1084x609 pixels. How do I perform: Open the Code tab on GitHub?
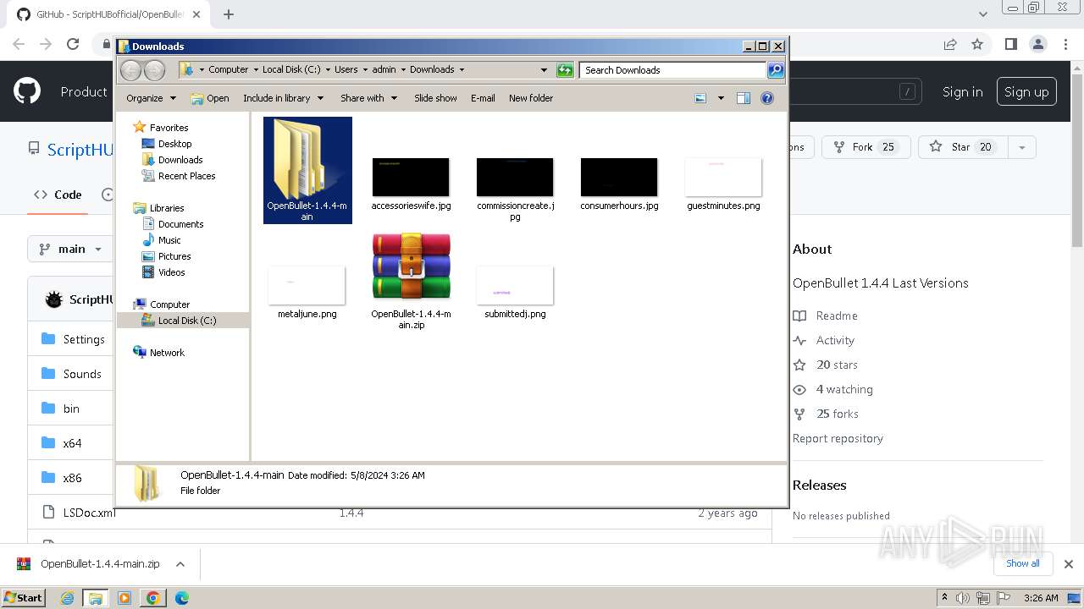[x=58, y=195]
